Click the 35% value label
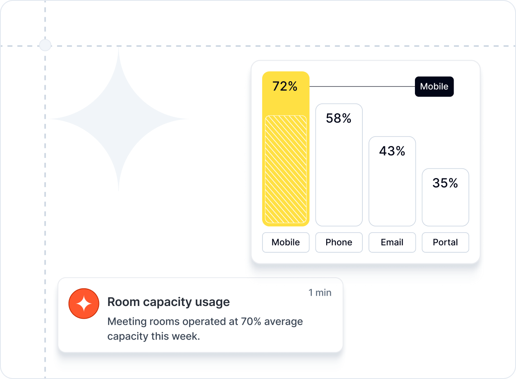 tap(445, 183)
